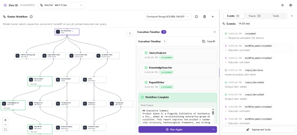Expand Show output in QueryAnalyzer node
The width and height of the screenshot is (297, 135).
click(33, 84)
